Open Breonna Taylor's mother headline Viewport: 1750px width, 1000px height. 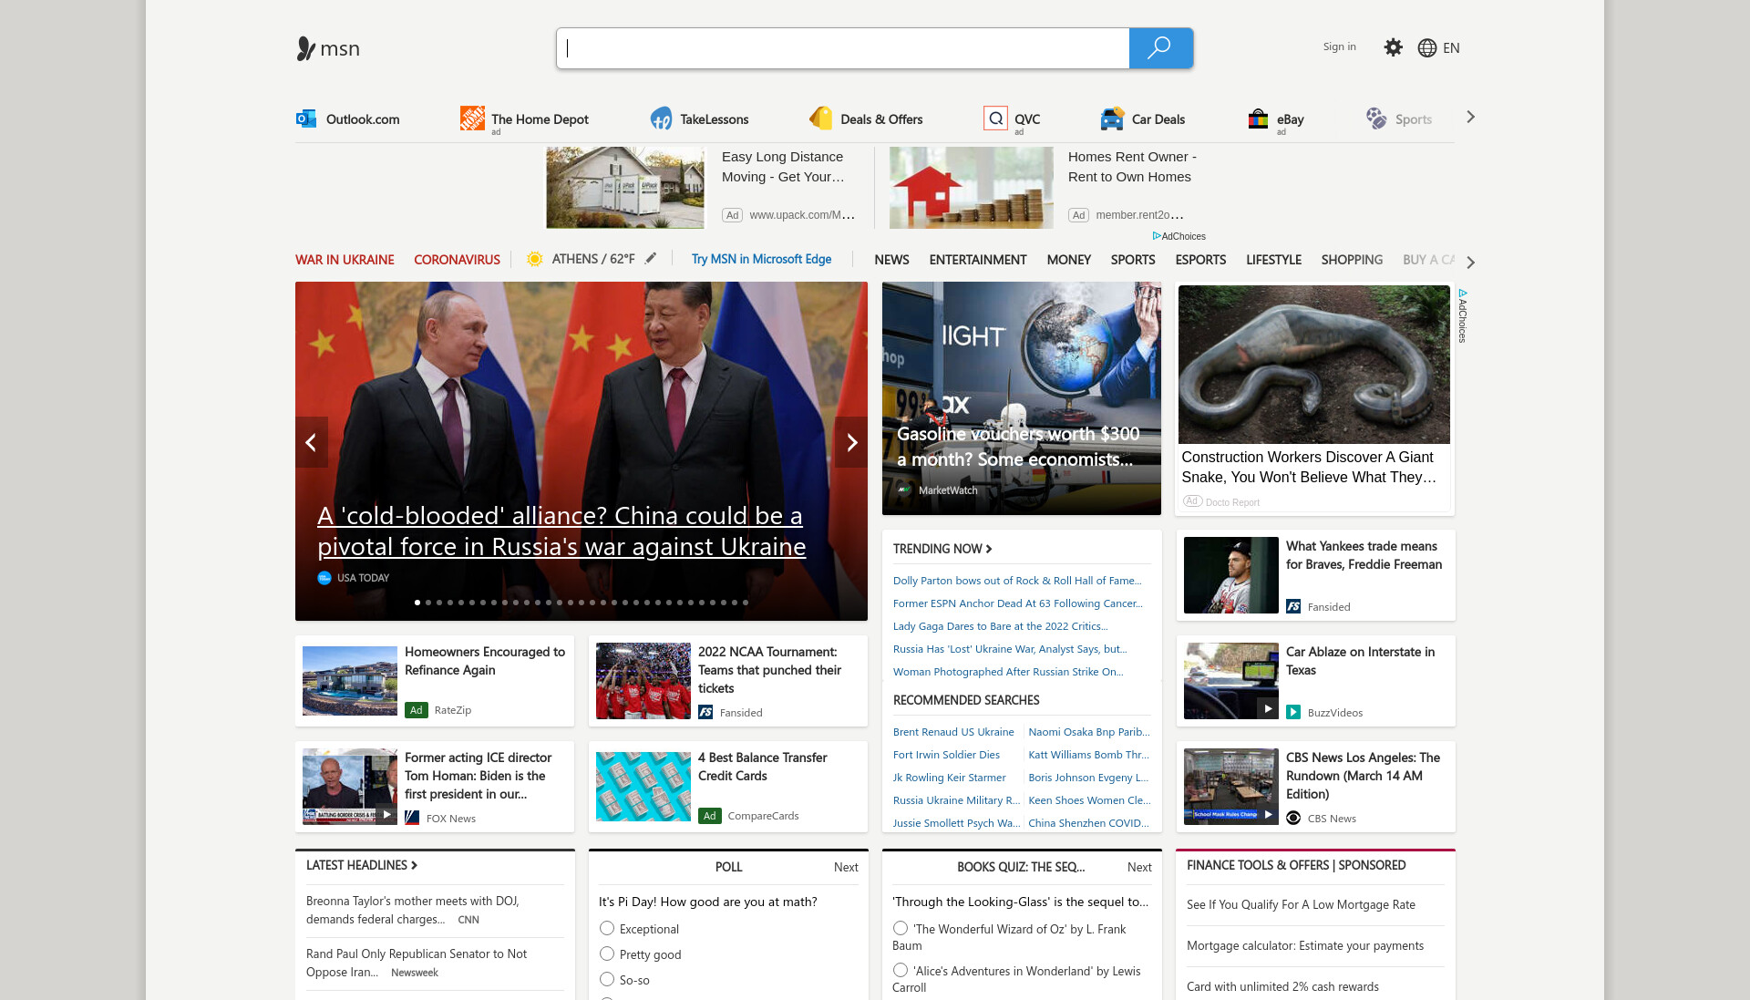tap(412, 910)
